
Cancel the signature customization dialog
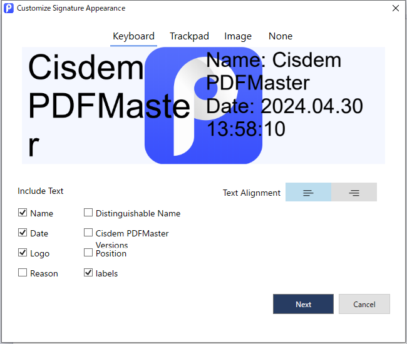tap(364, 304)
